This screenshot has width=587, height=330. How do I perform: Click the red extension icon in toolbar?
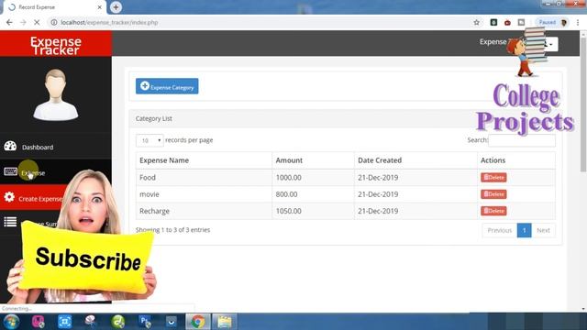pyautogui.click(x=507, y=22)
